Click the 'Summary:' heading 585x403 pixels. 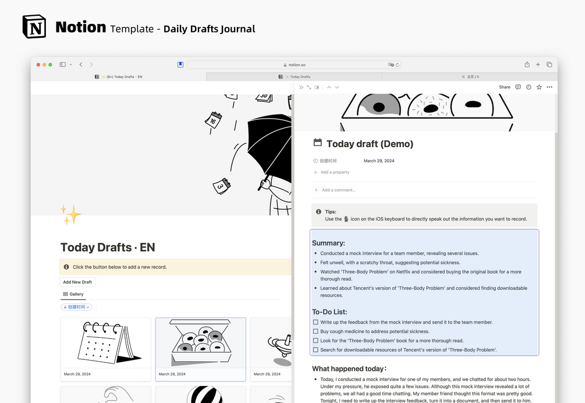328,243
